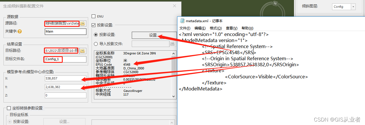This screenshot has width=365, height=125.
Task: Click the 中央经线 value 117
Action: pos(126,94)
